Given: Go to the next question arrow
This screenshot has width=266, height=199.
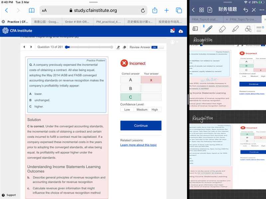Looking at the screenshot, I should (31, 47).
